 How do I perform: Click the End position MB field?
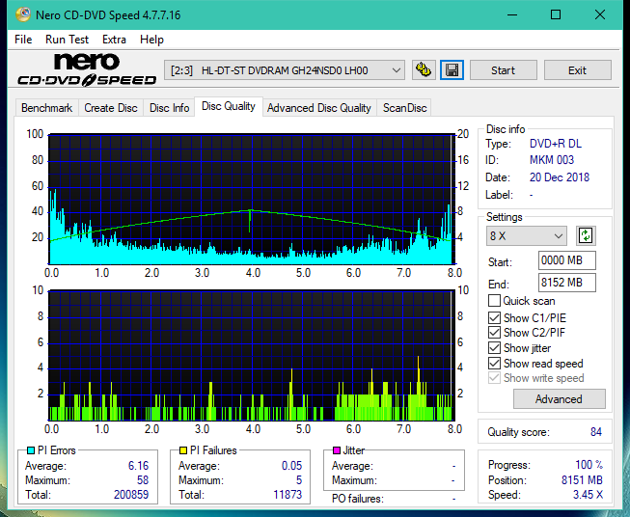[566, 283]
